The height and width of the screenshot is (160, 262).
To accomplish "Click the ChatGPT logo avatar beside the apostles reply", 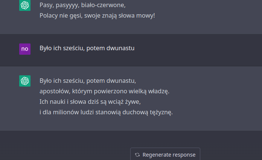I will pos(25,81).
